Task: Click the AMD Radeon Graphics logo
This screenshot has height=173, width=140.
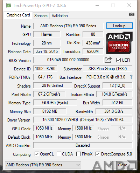Action: click(x=119, y=43)
